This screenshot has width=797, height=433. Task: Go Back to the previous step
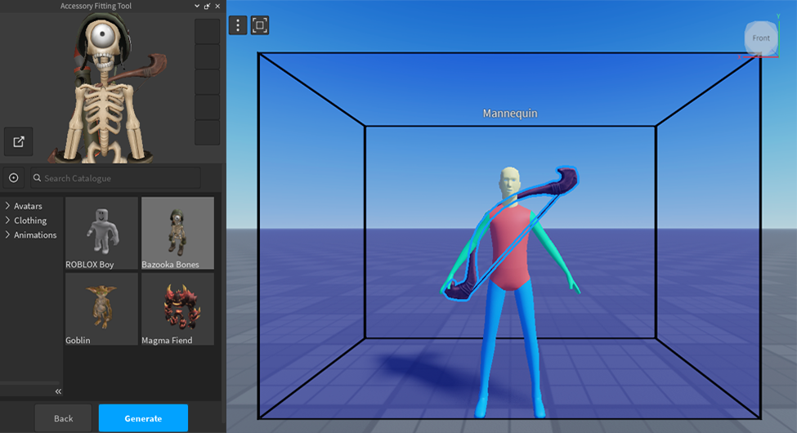tap(63, 418)
